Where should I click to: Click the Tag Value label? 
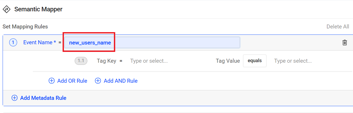pos(228,61)
